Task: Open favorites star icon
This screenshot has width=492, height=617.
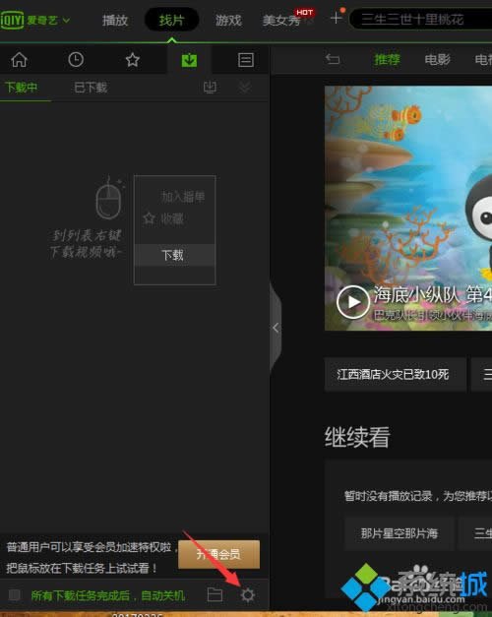Action: pyautogui.click(x=132, y=60)
